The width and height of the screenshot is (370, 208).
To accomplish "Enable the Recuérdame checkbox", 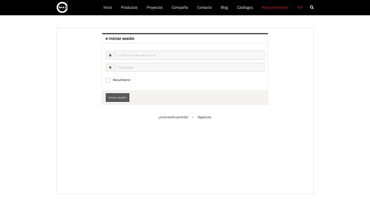I will tap(108, 80).
